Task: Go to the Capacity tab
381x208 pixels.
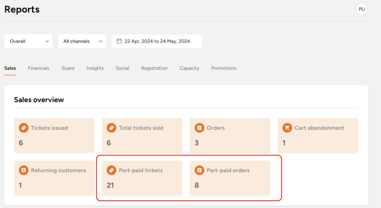Action: 189,68
